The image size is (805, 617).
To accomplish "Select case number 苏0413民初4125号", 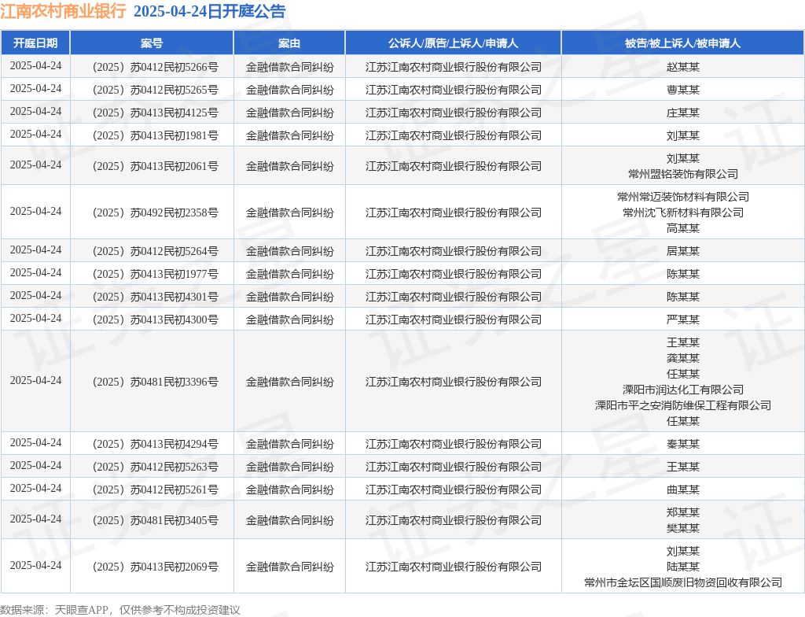I will (x=155, y=113).
